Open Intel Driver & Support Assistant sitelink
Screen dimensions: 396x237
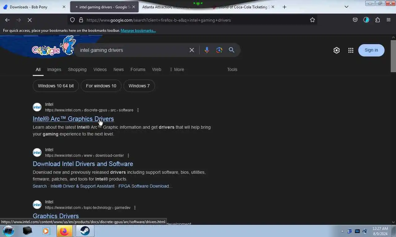pos(82,186)
